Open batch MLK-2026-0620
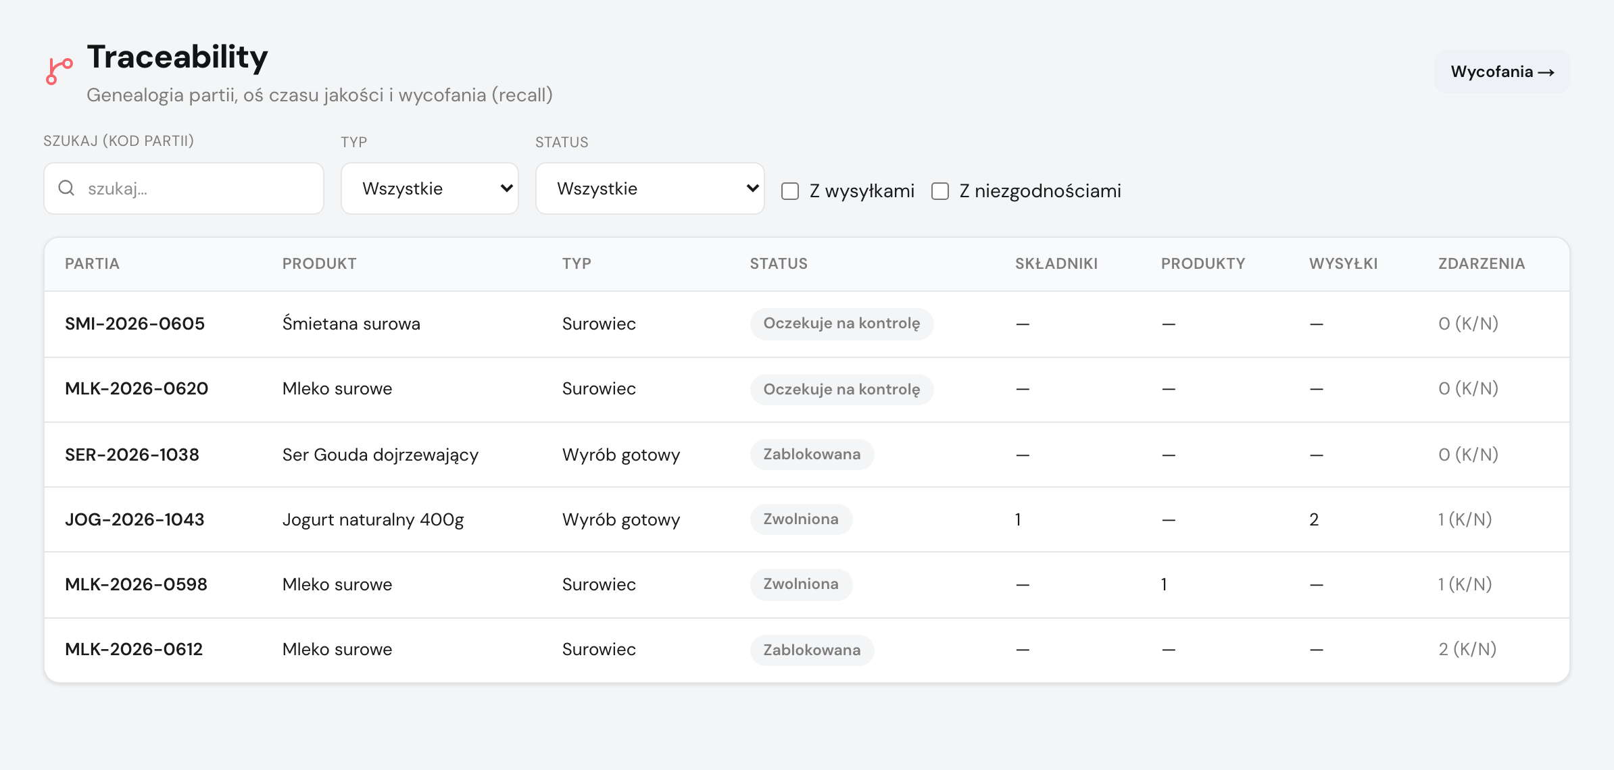The image size is (1614, 770). (x=137, y=388)
